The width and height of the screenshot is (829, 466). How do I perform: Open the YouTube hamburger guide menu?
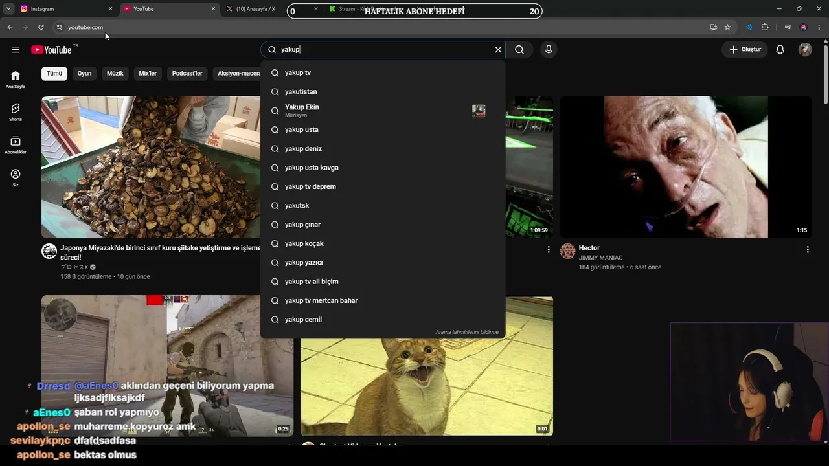coord(16,50)
